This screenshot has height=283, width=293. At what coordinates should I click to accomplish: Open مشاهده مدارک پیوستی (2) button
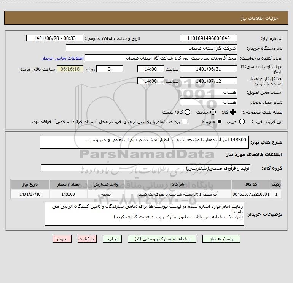click(162, 239)
